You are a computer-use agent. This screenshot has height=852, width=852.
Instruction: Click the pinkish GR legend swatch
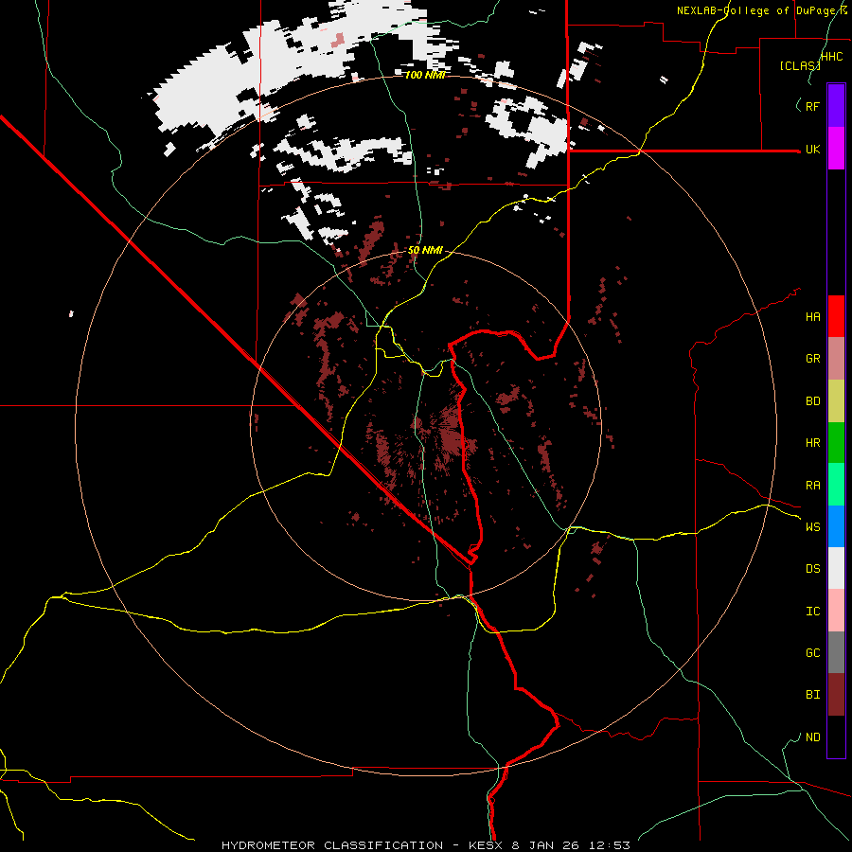pyautogui.click(x=836, y=359)
